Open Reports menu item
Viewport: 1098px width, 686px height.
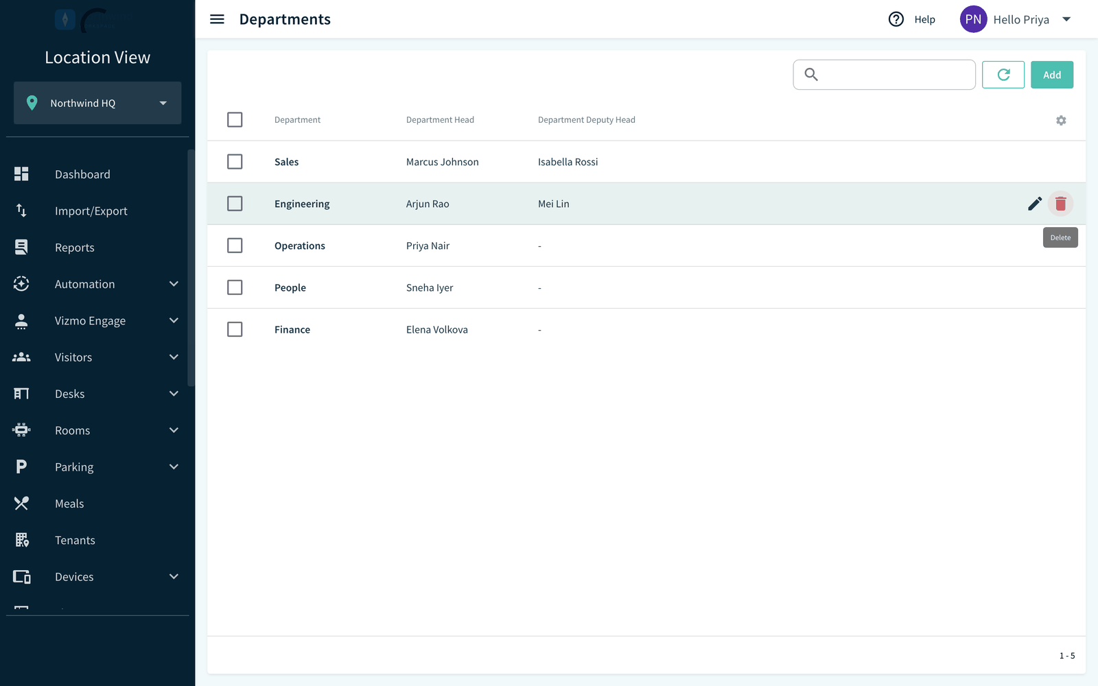tap(75, 248)
